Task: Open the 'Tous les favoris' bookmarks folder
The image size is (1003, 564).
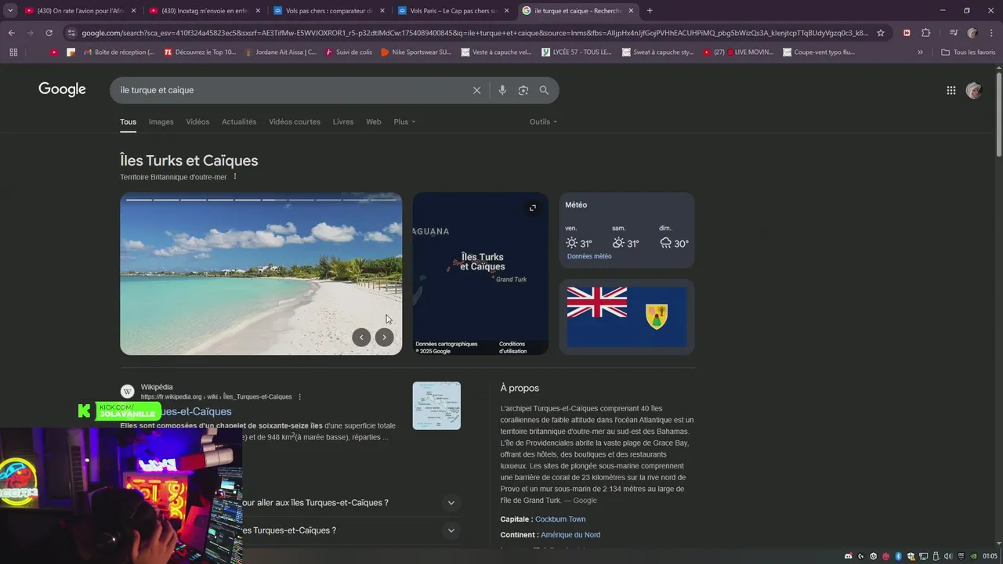Action: (969, 52)
